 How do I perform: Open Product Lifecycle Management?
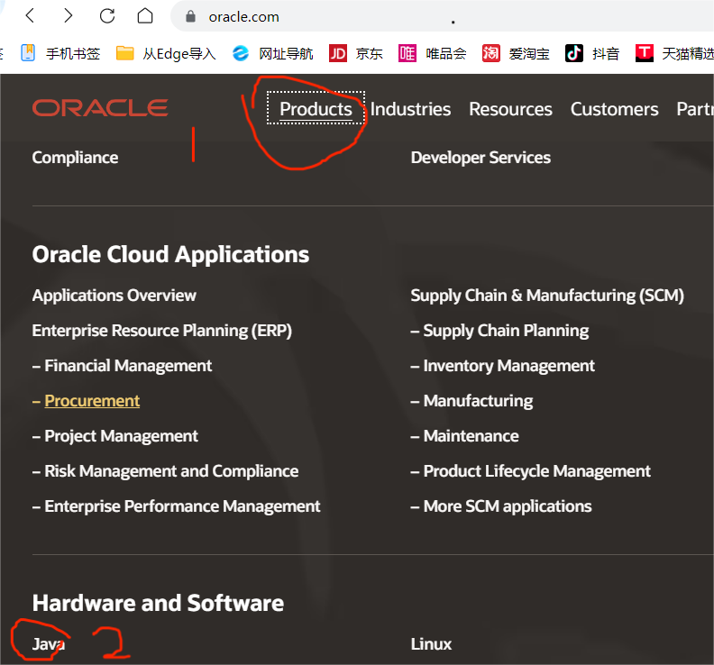click(x=537, y=471)
